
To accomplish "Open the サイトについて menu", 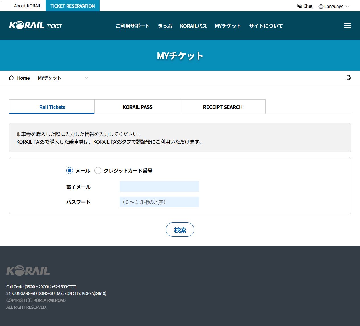I will pyautogui.click(x=266, y=26).
